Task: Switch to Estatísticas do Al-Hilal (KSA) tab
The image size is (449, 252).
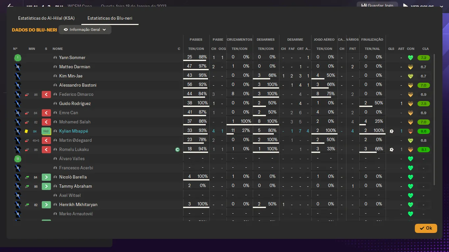Action: [46, 18]
